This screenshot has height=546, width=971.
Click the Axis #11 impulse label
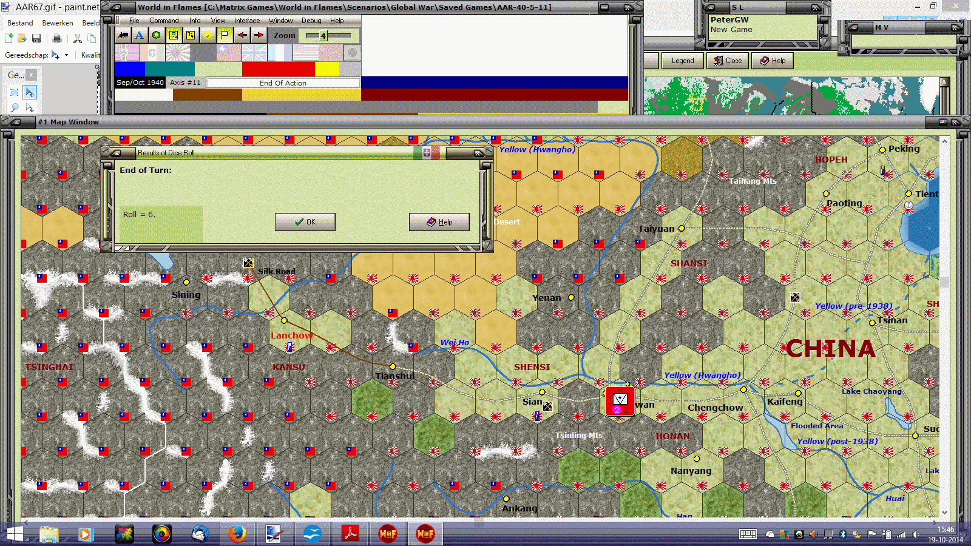[185, 83]
